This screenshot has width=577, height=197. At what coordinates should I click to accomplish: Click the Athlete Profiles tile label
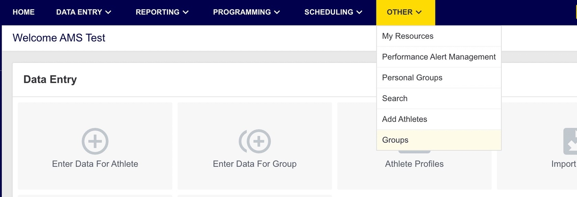pyautogui.click(x=414, y=164)
